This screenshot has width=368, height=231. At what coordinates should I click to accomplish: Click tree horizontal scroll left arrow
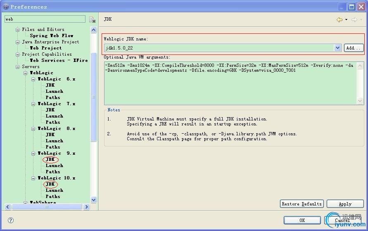click(x=8, y=207)
